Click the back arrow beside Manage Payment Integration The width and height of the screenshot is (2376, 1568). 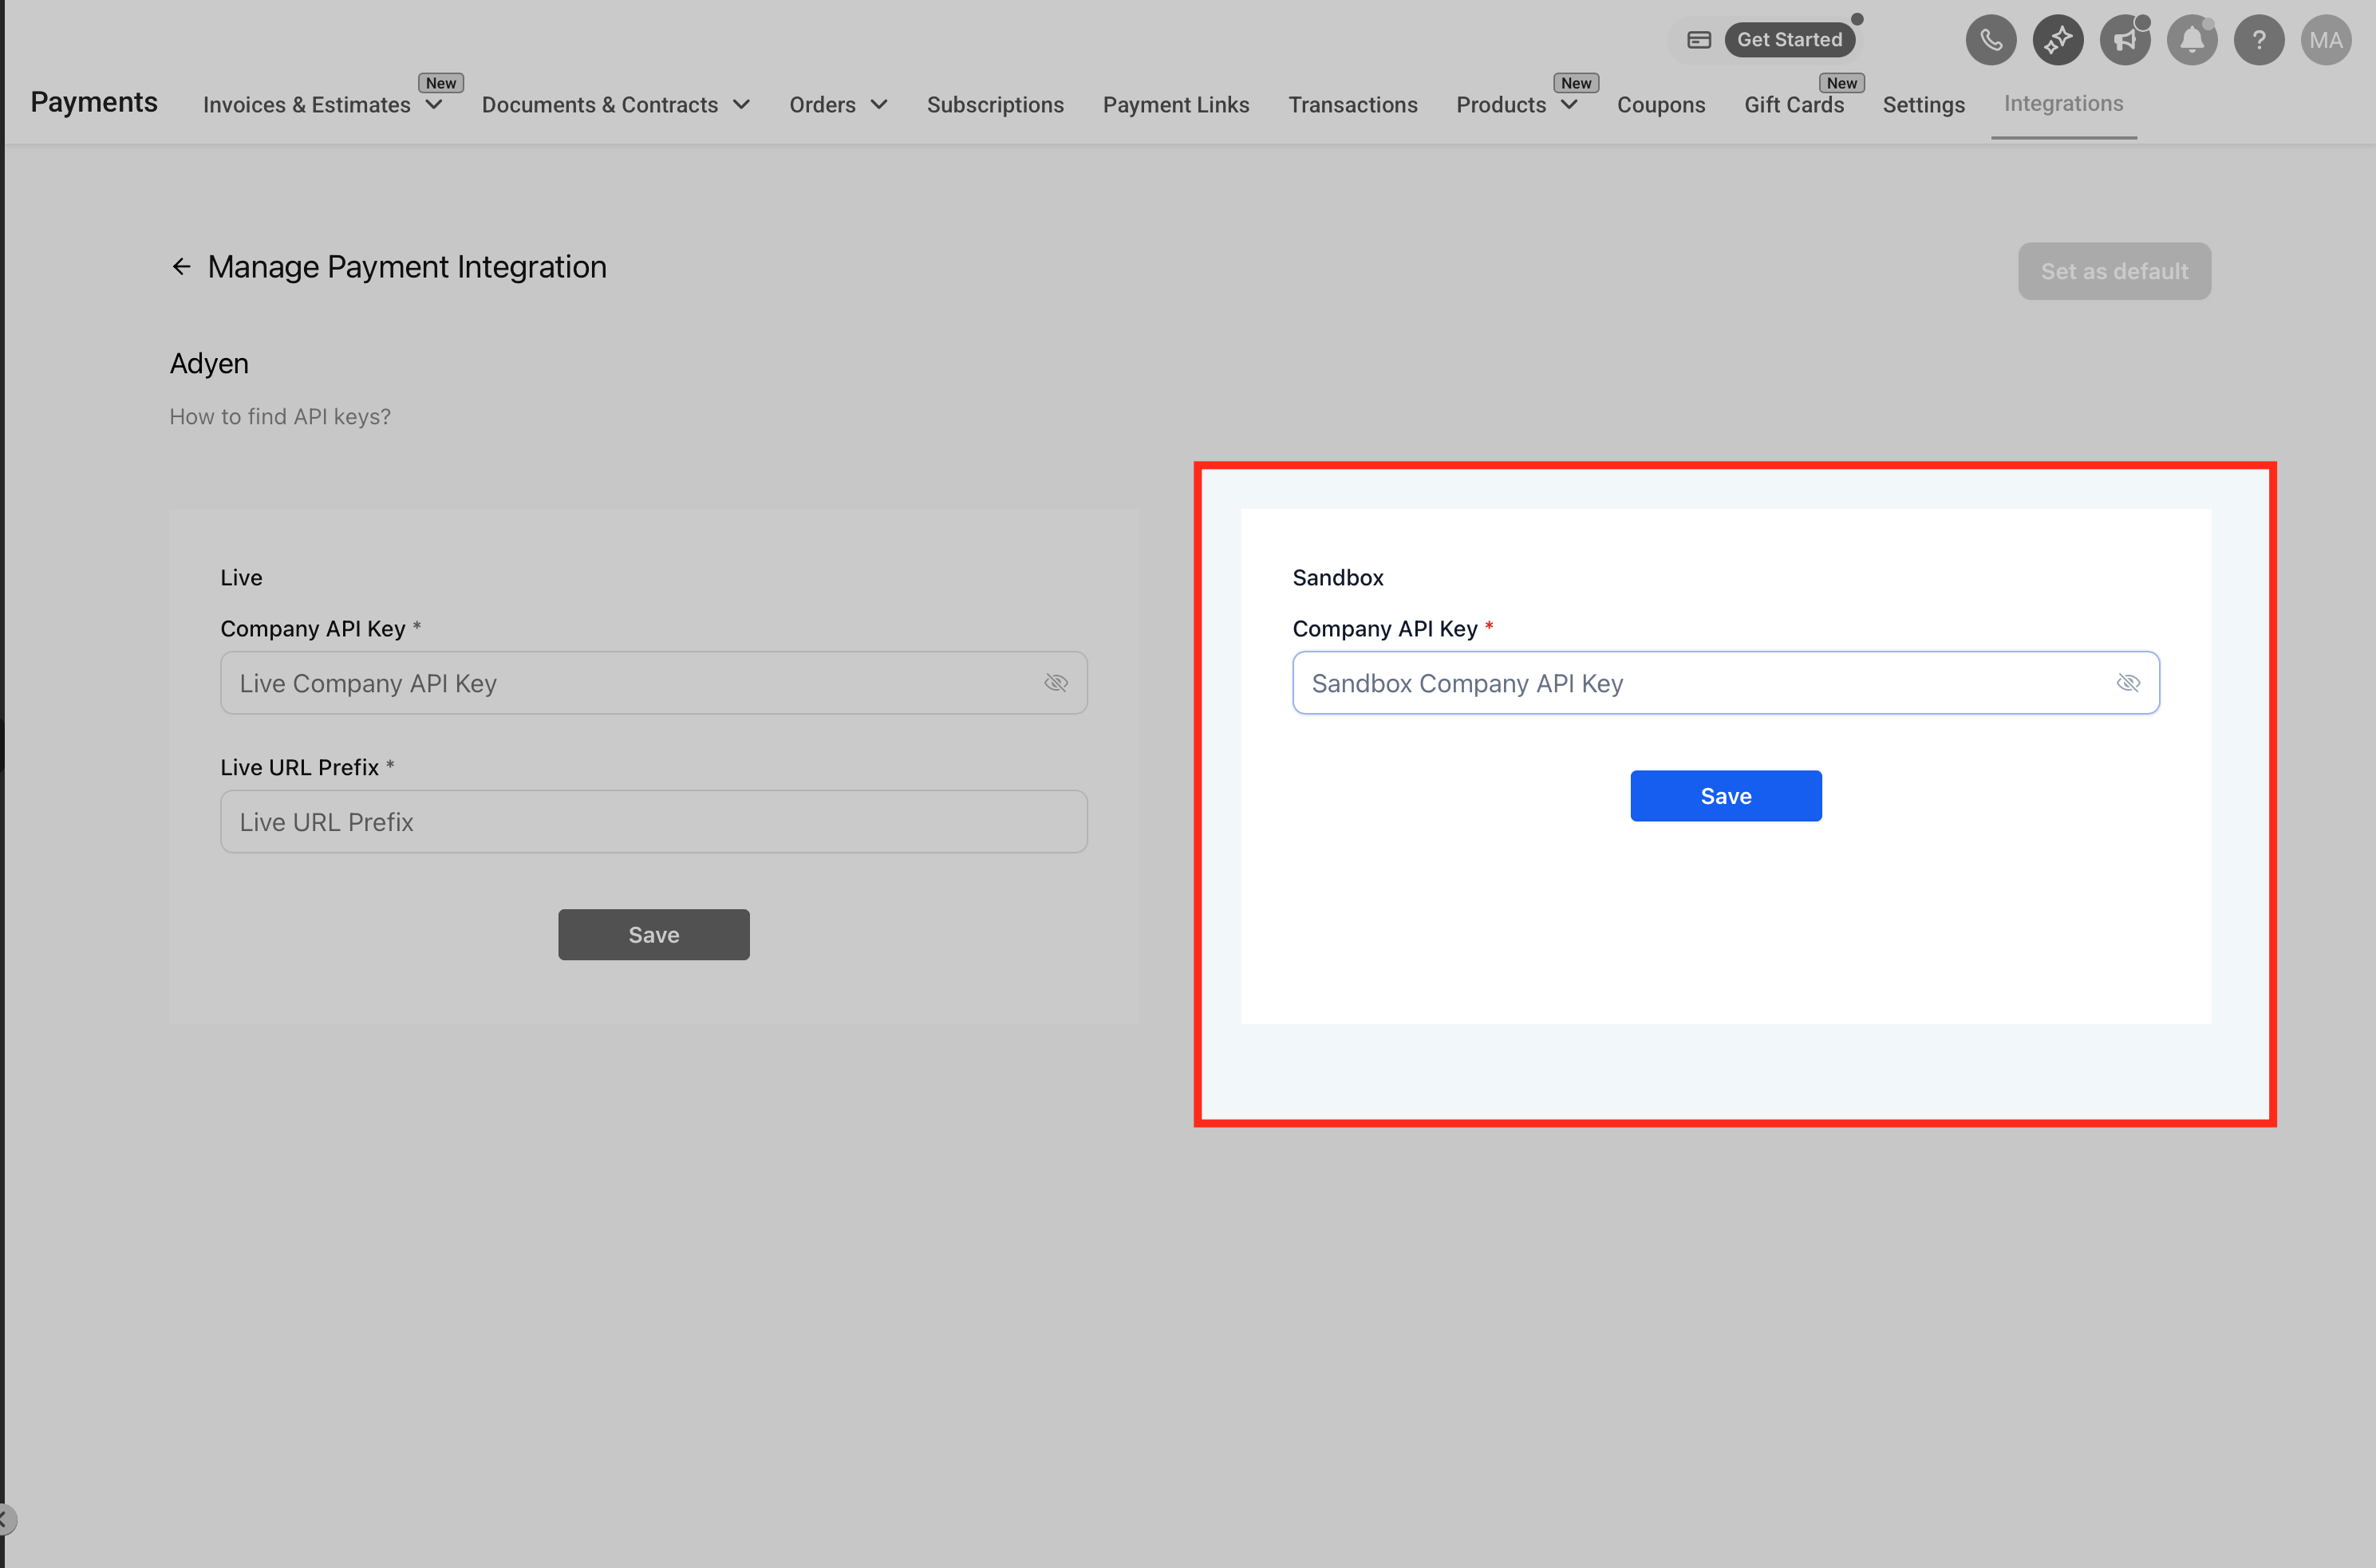(x=181, y=267)
